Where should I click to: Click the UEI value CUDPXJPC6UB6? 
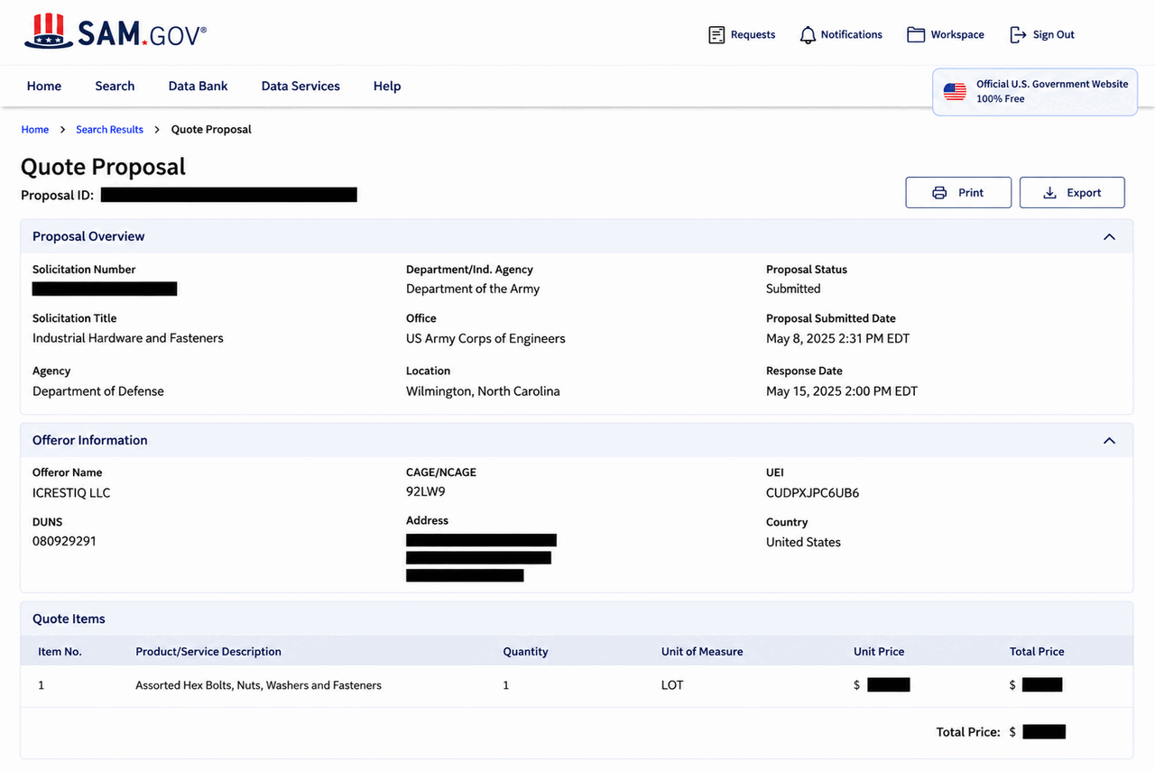coord(812,493)
